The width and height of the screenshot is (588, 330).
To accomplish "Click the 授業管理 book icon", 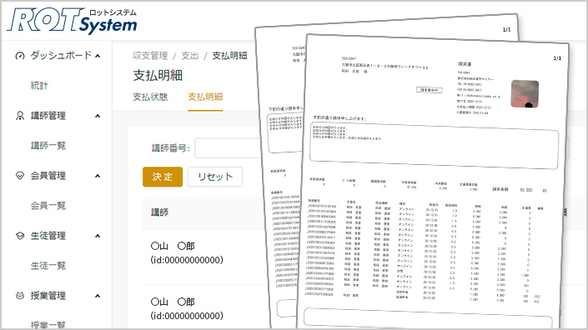I will tap(20, 296).
